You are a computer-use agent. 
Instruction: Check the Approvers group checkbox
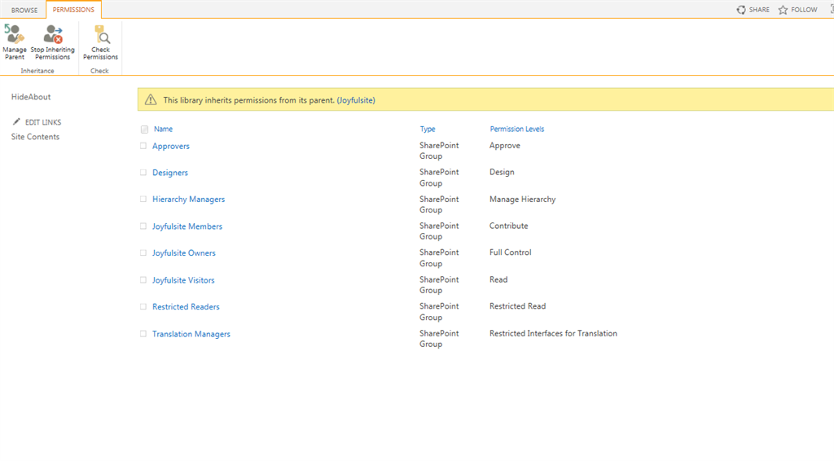pos(143,147)
